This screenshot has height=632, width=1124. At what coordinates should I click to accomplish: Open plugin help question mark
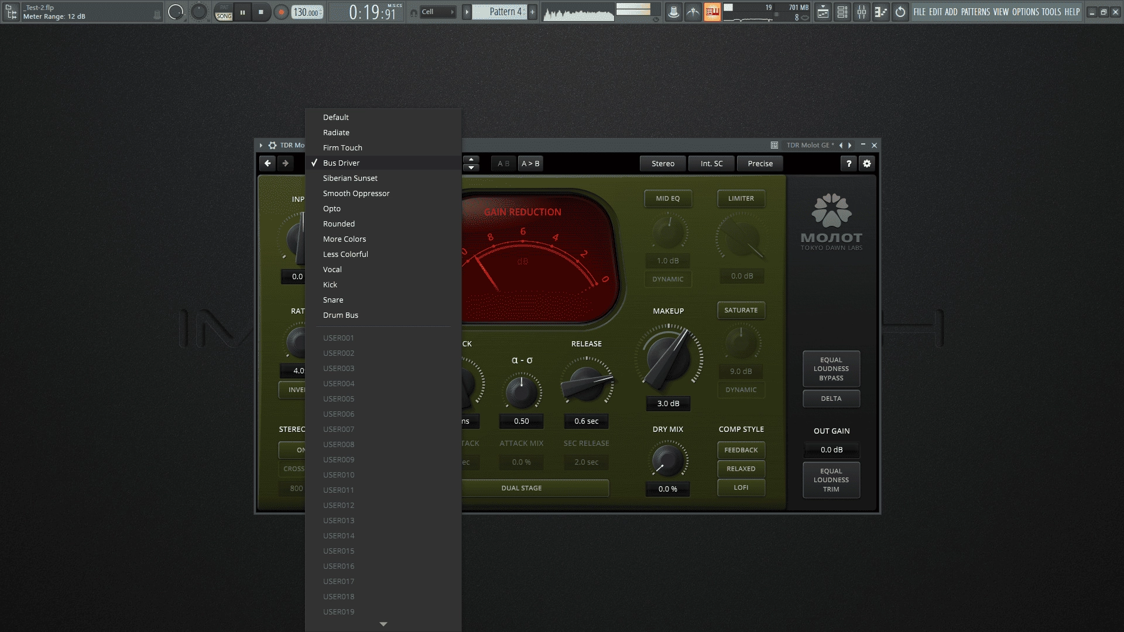pos(849,164)
